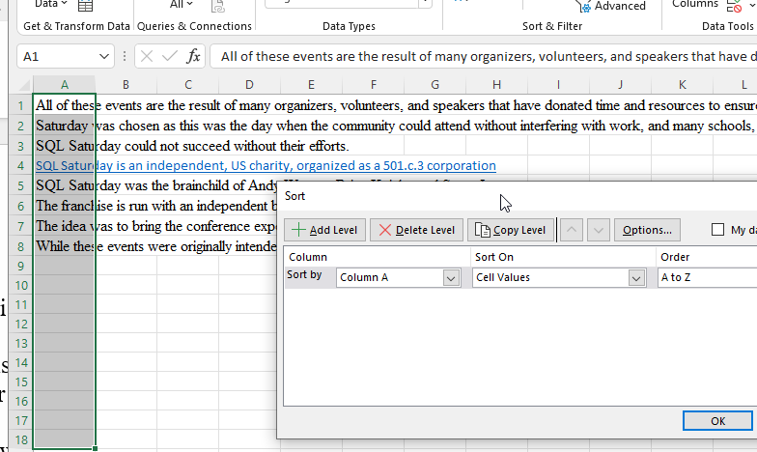Click the Insert Function fx icon
The image size is (757, 452).
pyautogui.click(x=194, y=57)
